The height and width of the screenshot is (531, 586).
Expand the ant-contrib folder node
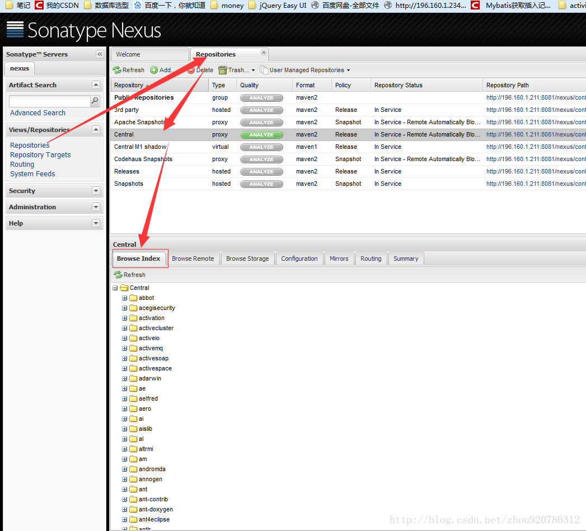pyautogui.click(x=124, y=499)
